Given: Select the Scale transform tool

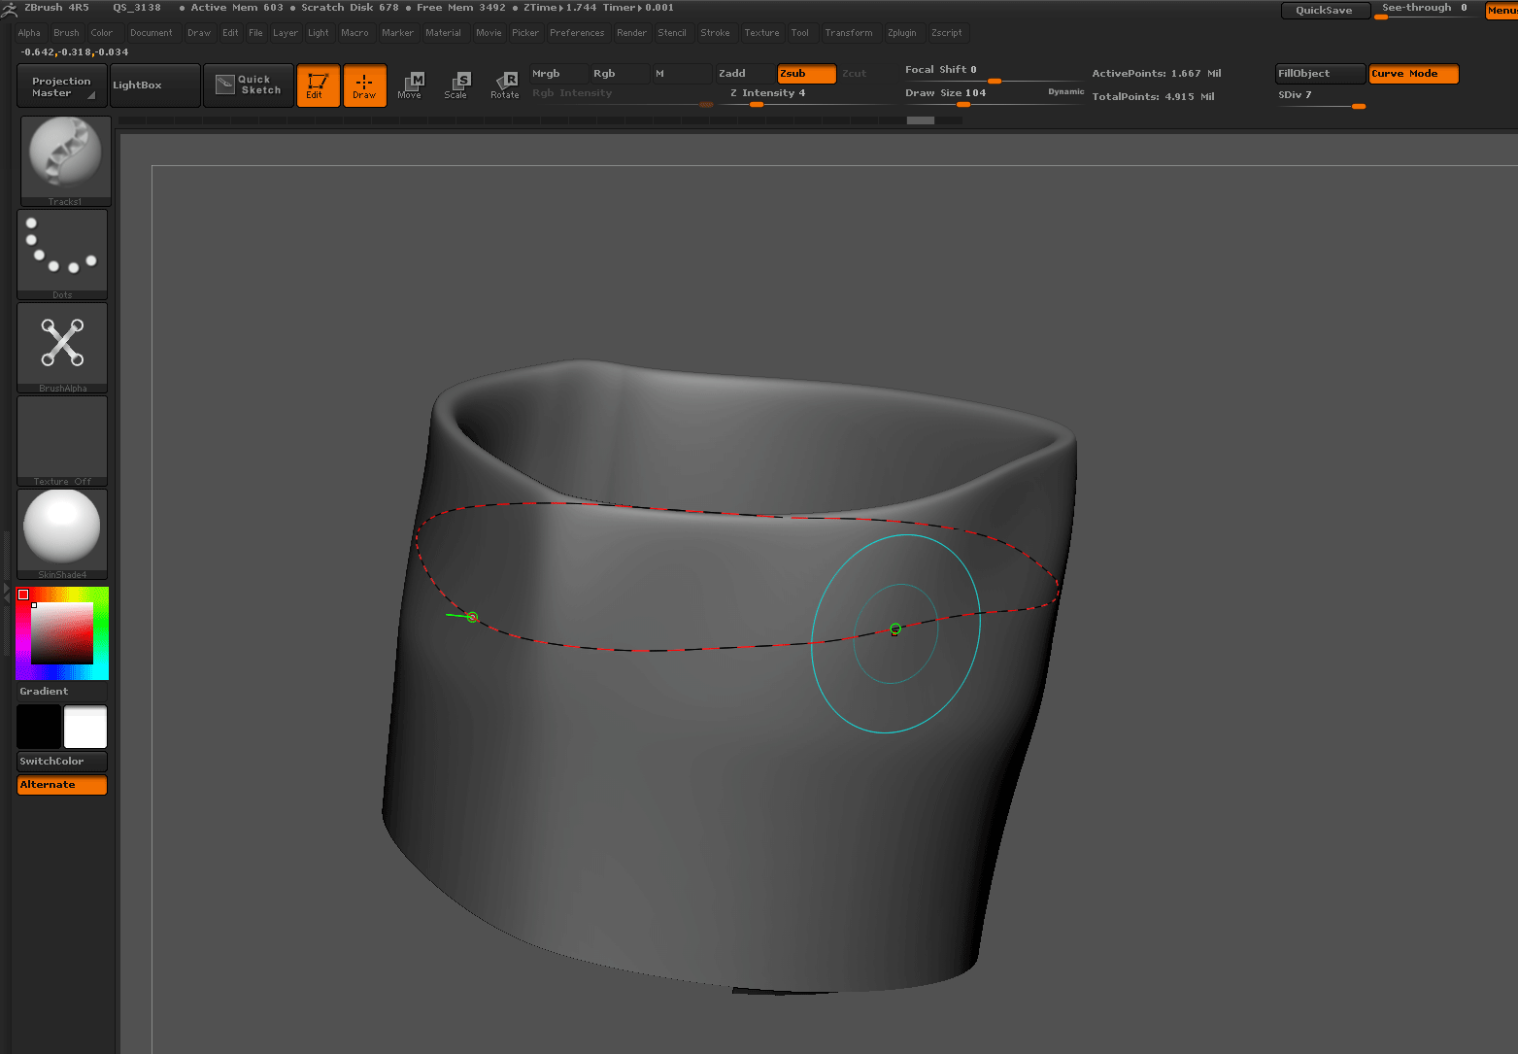Looking at the screenshot, I should point(456,85).
